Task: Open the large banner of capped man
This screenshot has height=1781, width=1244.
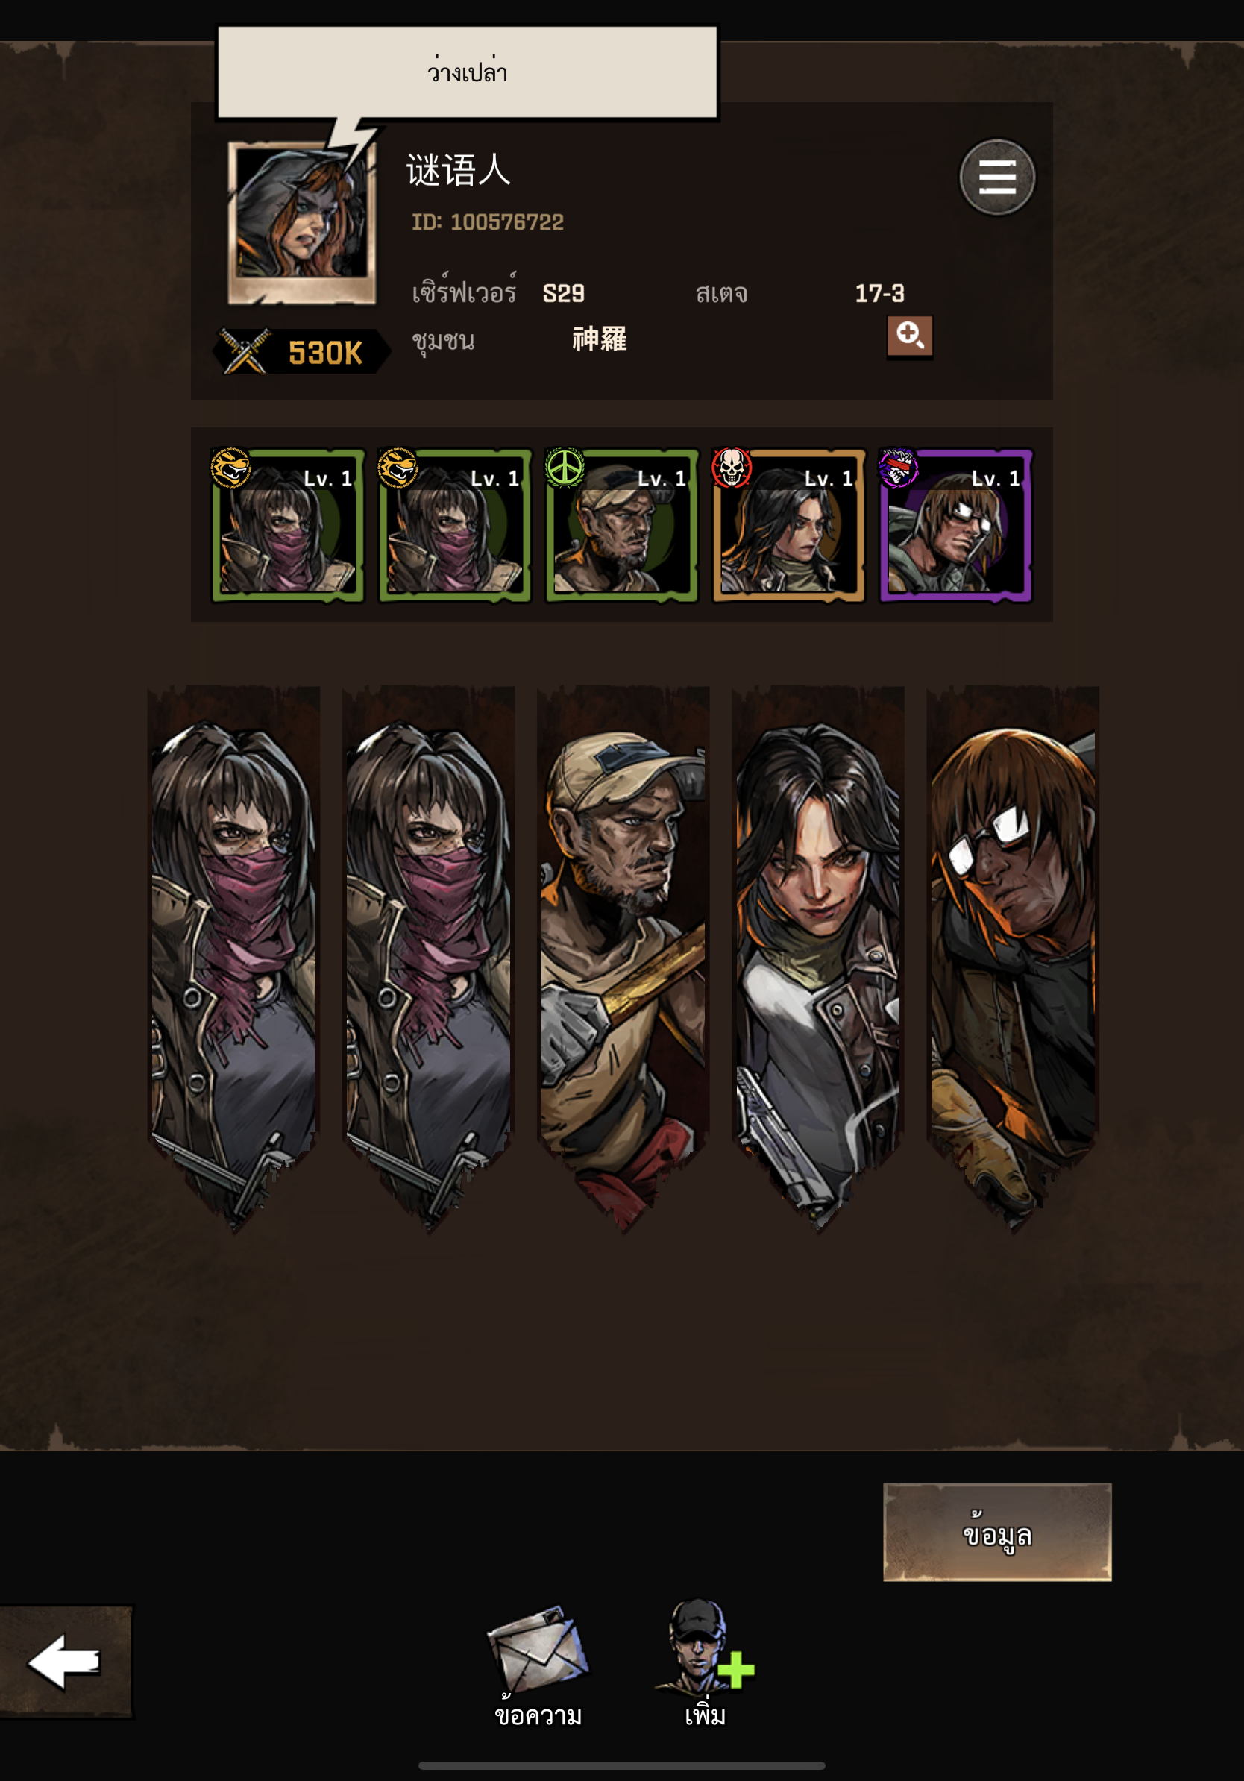Action: click(x=623, y=959)
